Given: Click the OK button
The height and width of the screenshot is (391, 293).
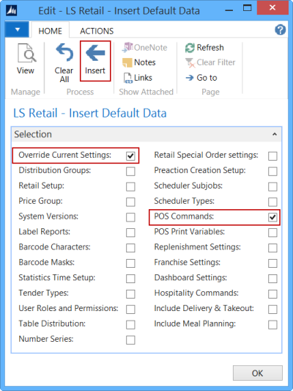Looking at the screenshot, I should tap(258, 373).
